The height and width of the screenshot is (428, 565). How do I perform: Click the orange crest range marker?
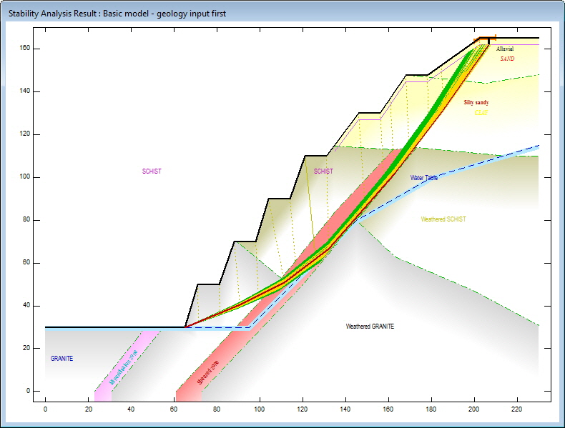click(487, 39)
